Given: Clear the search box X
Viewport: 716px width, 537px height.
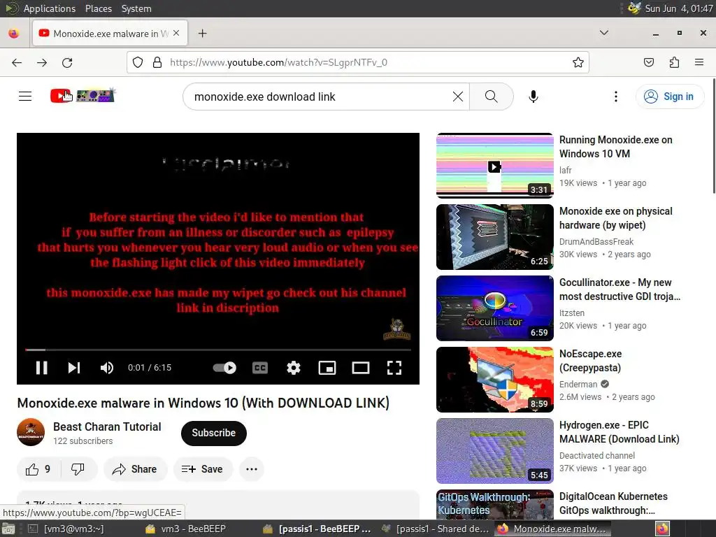Looking at the screenshot, I should point(457,96).
